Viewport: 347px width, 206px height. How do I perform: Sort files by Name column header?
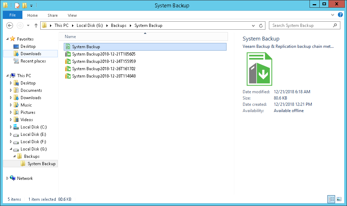144,37
